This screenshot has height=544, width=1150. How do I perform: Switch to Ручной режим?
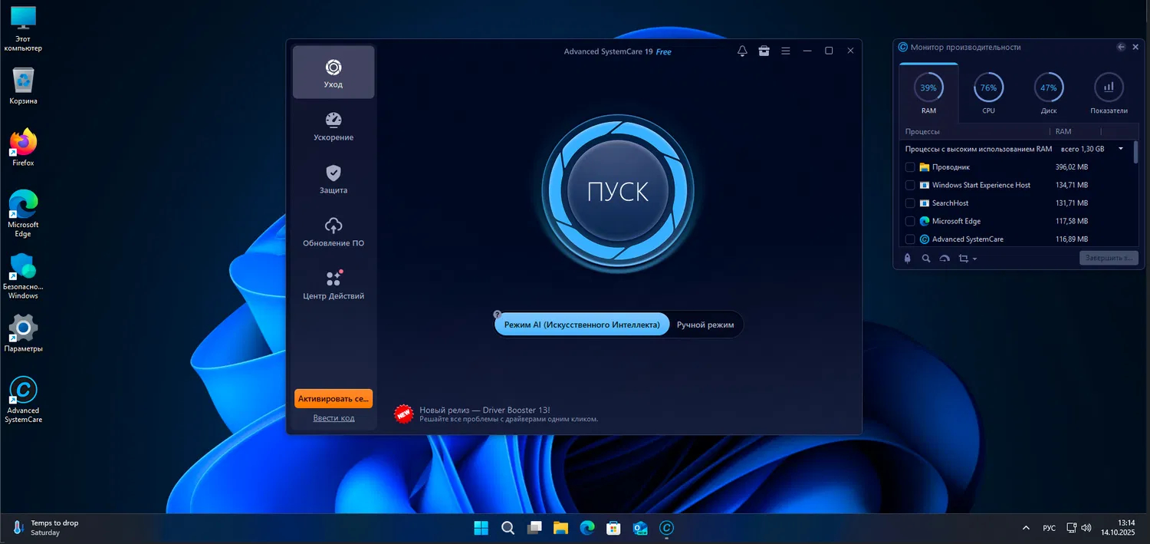705,325
